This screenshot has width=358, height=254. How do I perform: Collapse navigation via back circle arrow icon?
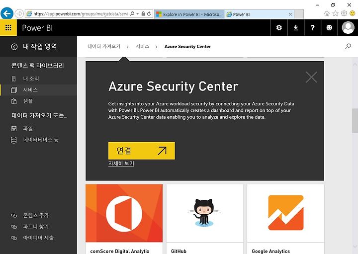pos(14,47)
